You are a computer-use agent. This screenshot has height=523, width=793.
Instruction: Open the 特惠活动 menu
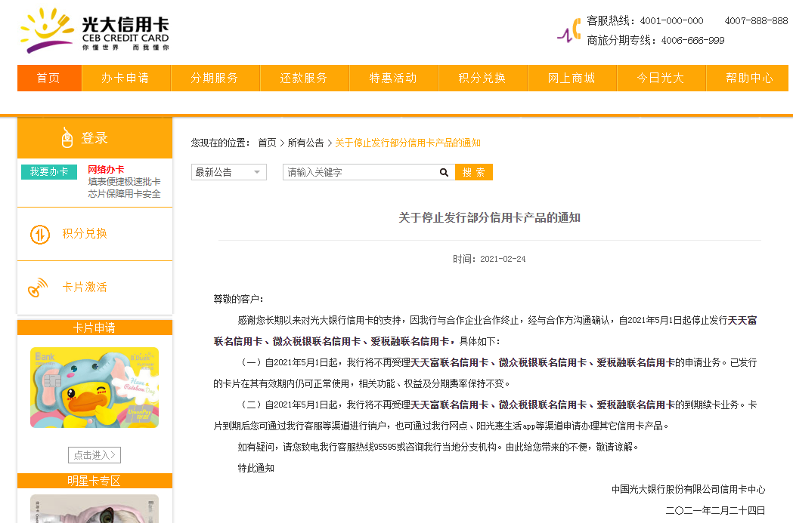click(393, 78)
